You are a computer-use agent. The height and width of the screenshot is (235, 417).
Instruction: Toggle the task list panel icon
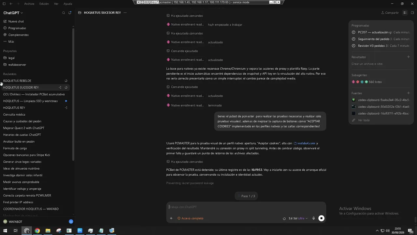click(405, 13)
